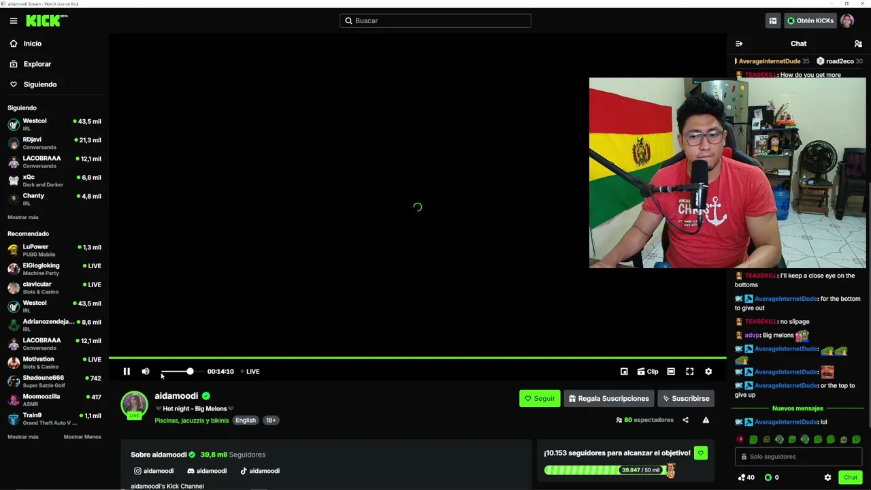
Task: Expand Siguiendo list with Mostrar más
Action: tap(23, 217)
